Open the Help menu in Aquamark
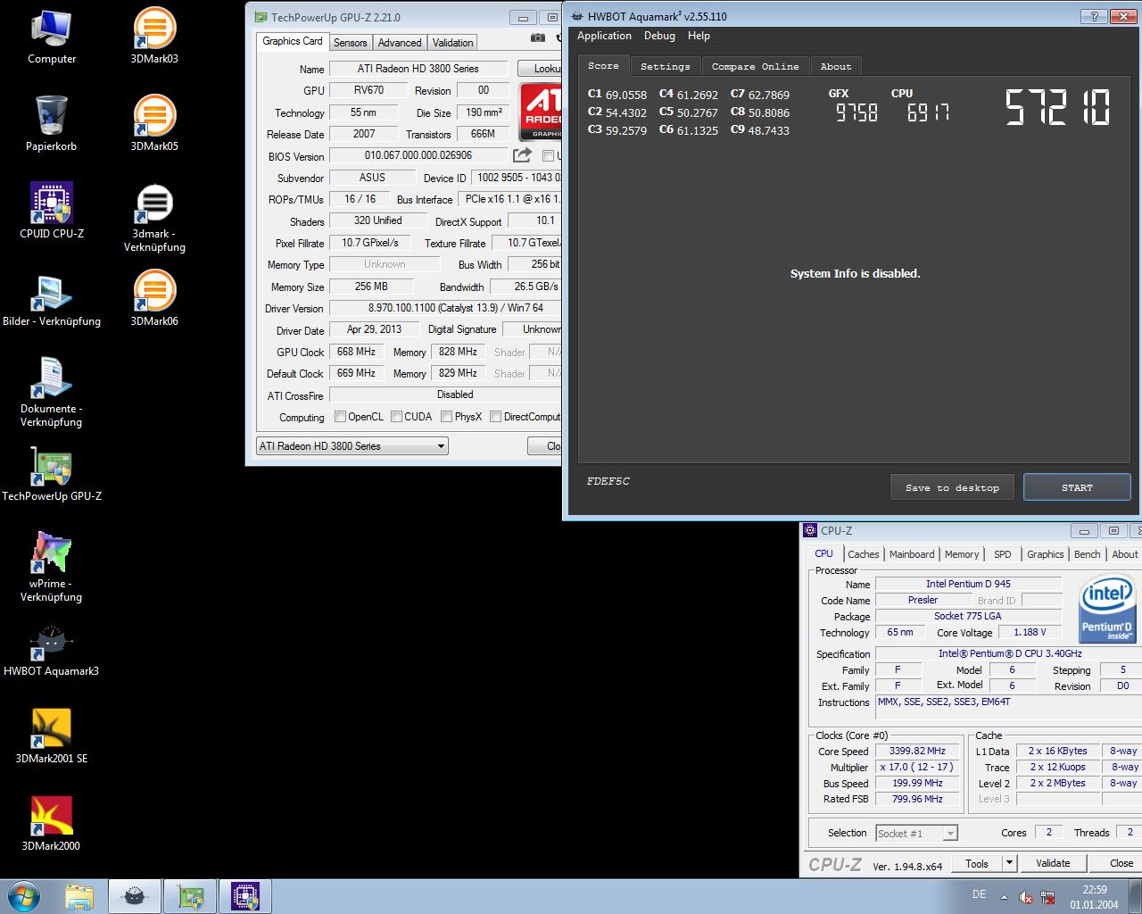This screenshot has height=914, width=1142. click(699, 36)
